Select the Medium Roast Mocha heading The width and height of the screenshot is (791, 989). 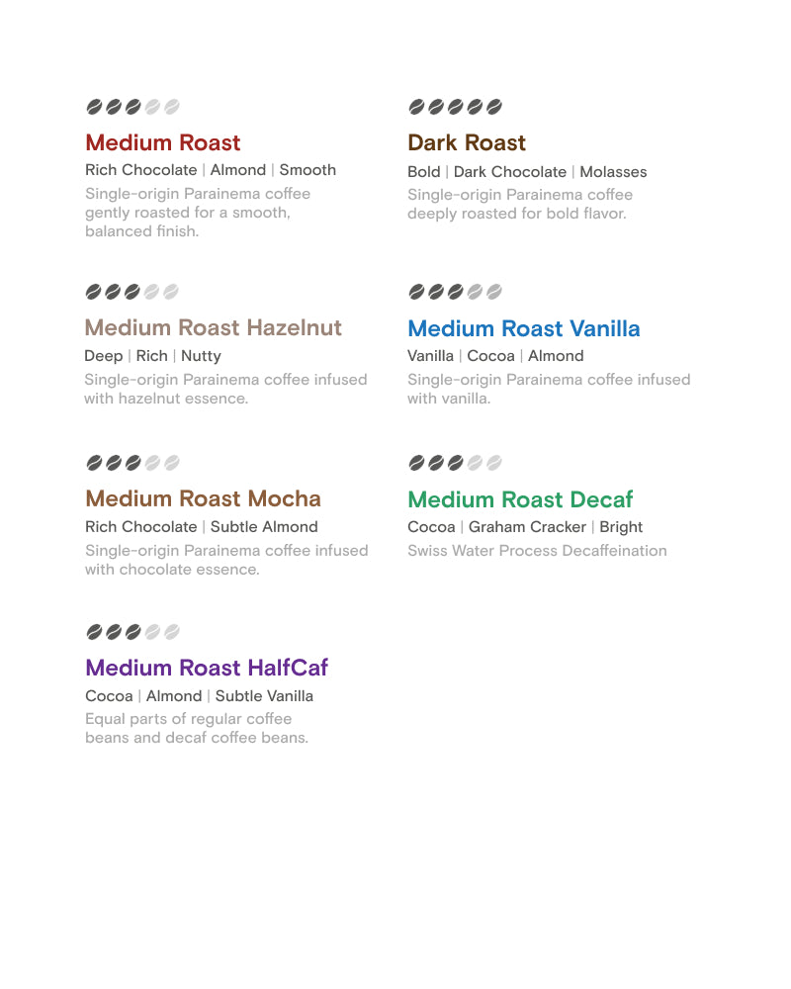203,498
